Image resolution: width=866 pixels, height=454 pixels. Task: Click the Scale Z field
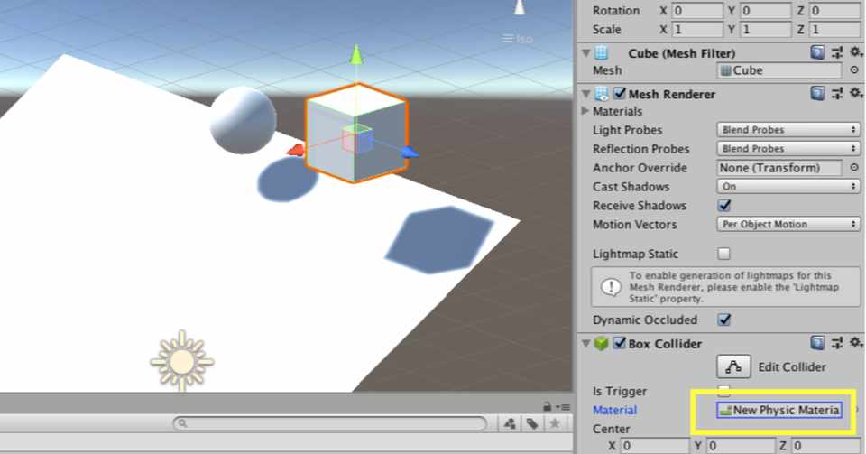835,29
